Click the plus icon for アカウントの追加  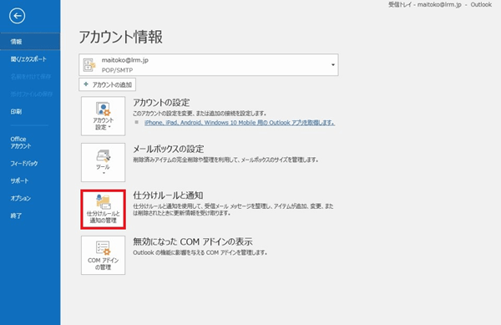click(86, 84)
